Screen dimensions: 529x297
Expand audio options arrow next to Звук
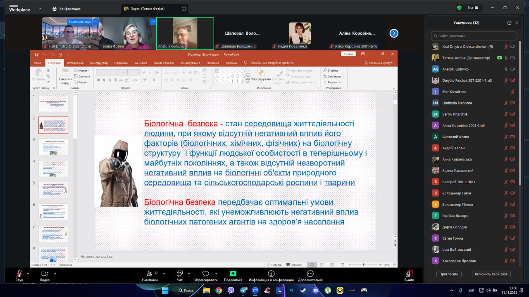coord(28,273)
